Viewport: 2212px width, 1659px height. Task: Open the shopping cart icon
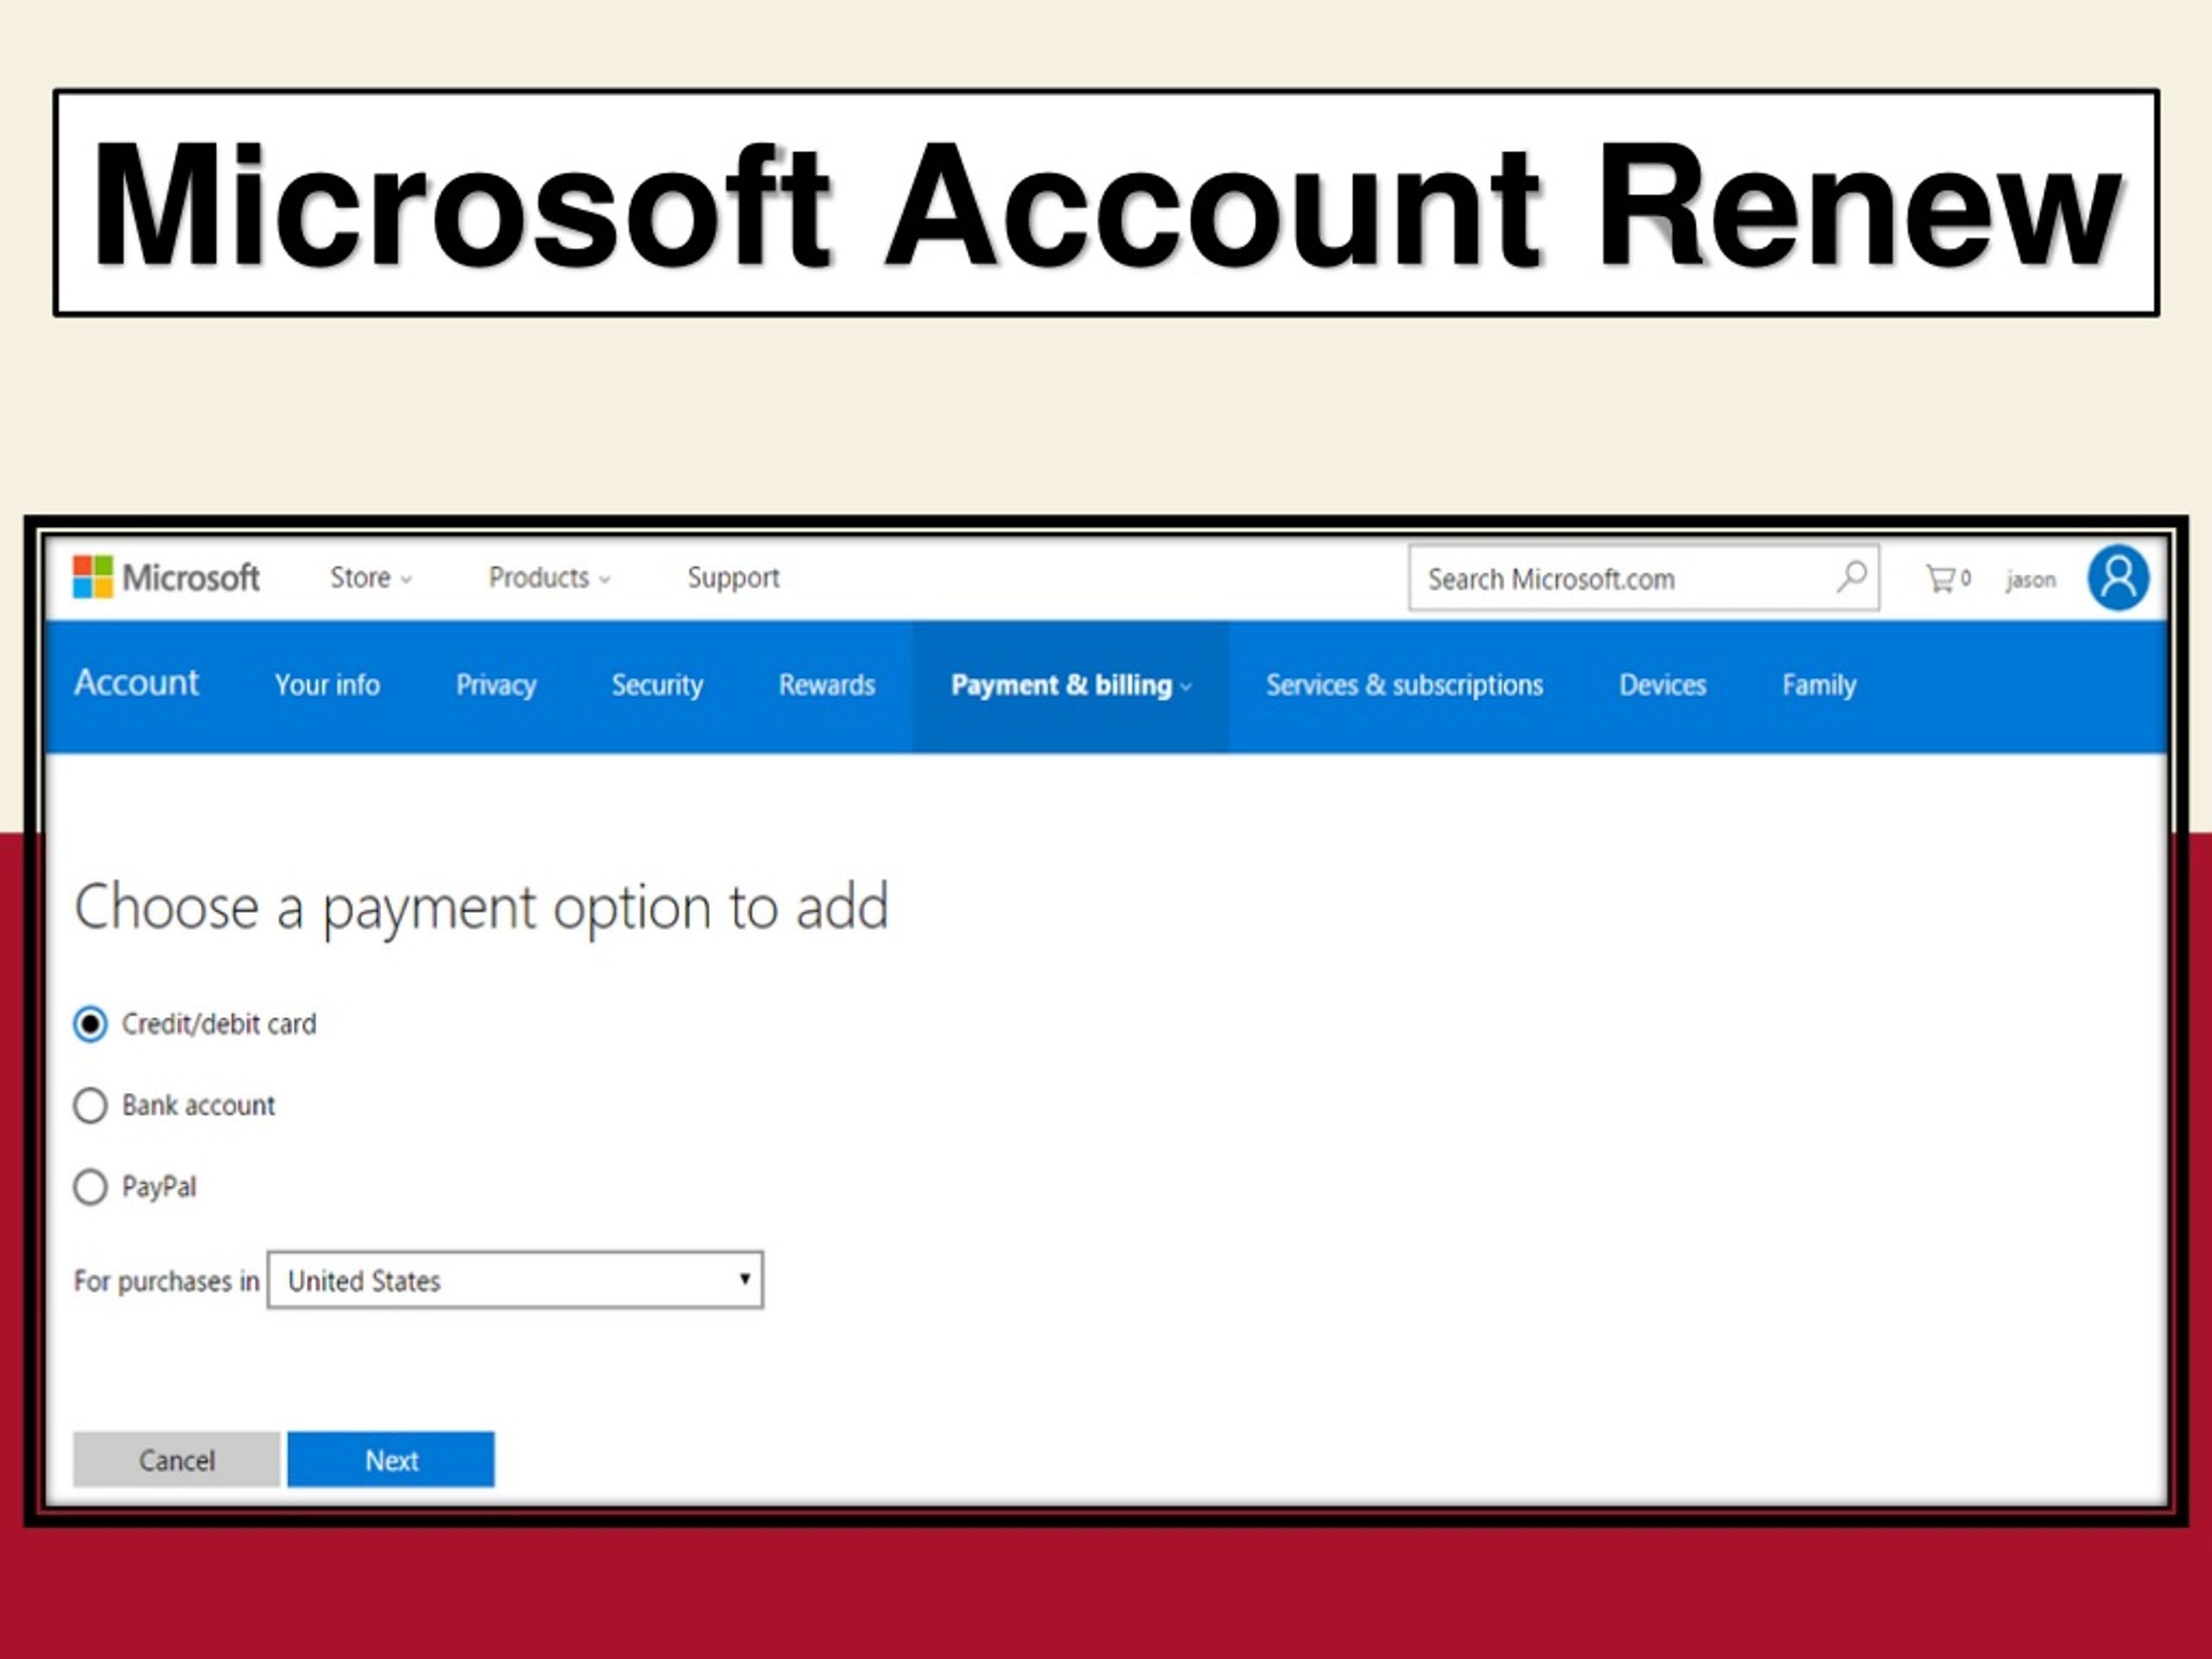click(x=1947, y=578)
